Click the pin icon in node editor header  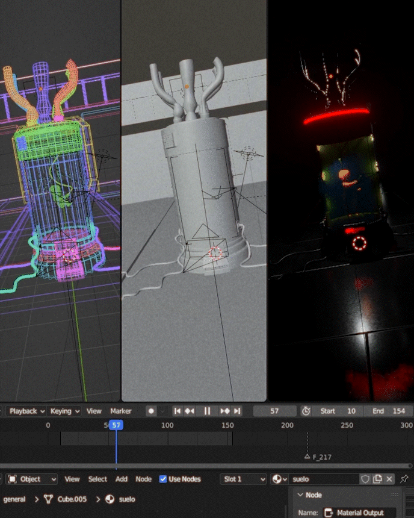(404, 479)
